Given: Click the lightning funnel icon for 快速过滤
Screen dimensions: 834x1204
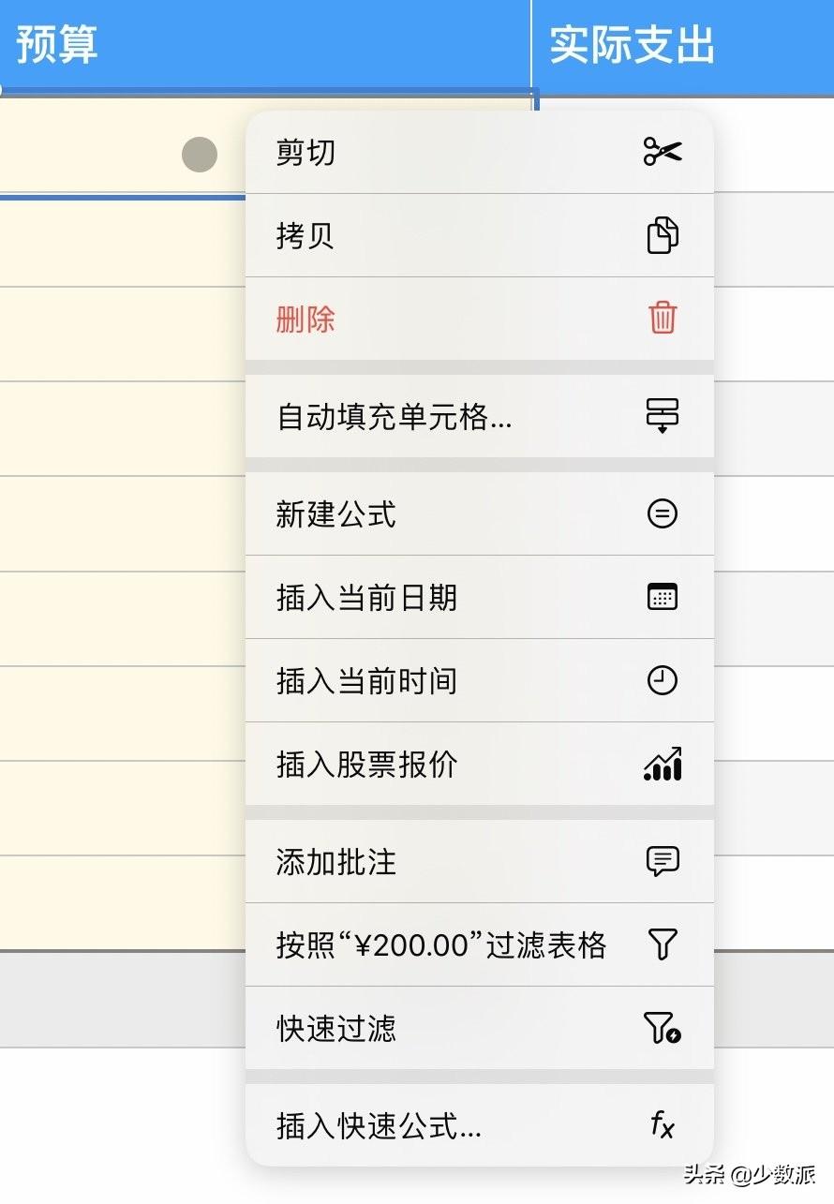Looking at the screenshot, I should pyautogui.click(x=663, y=1028).
